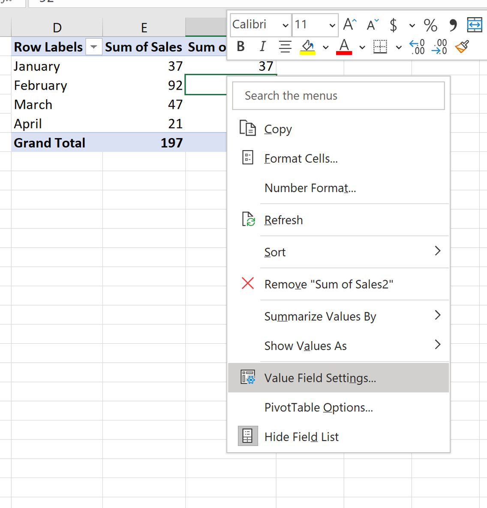Remove the Sum of Sales2 field
Viewport: 487px width, 508px height.
329,284
